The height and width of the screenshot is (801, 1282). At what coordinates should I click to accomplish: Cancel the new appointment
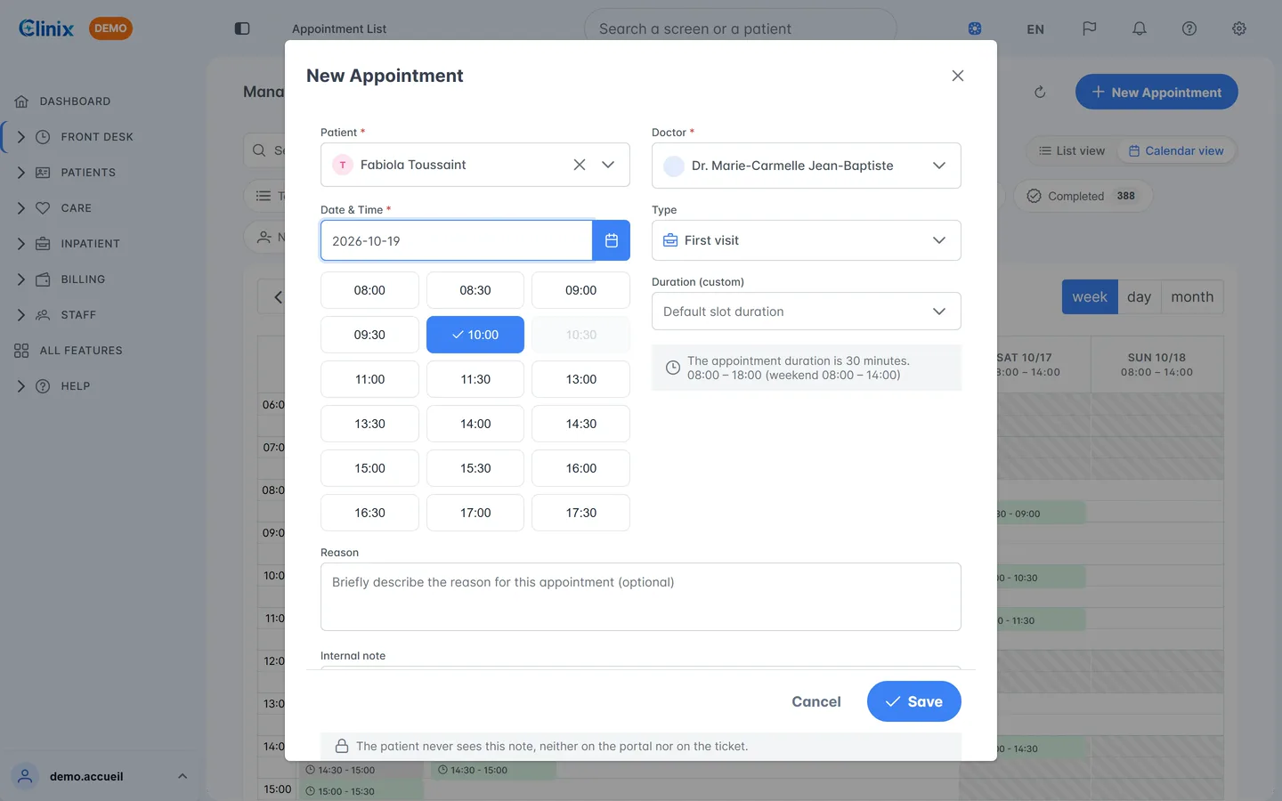[816, 701]
